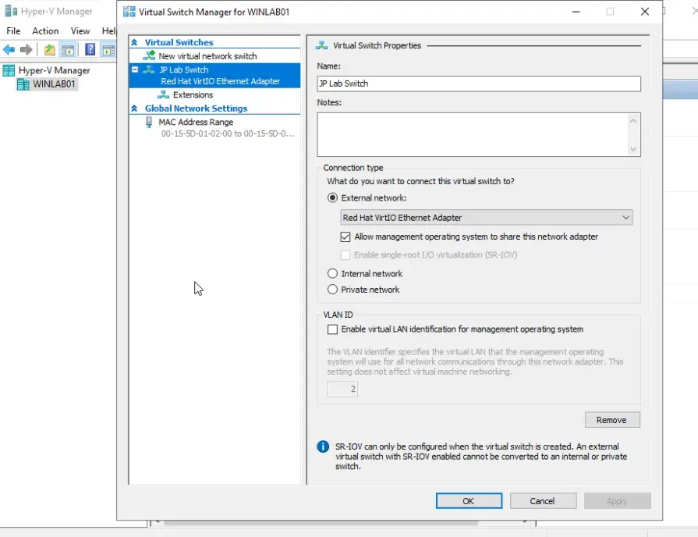This screenshot has height=537, width=698.
Task: Select the JP Lab Switch entry
Action: tap(214, 75)
